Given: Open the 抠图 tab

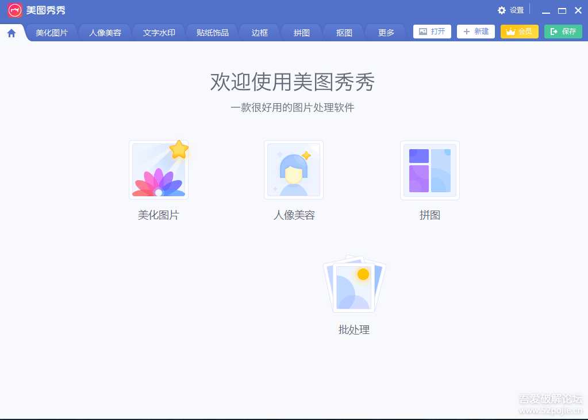Looking at the screenshot, I should tap(343, 33).
